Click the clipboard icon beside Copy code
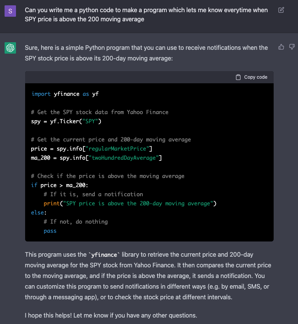 pos(238,77)
